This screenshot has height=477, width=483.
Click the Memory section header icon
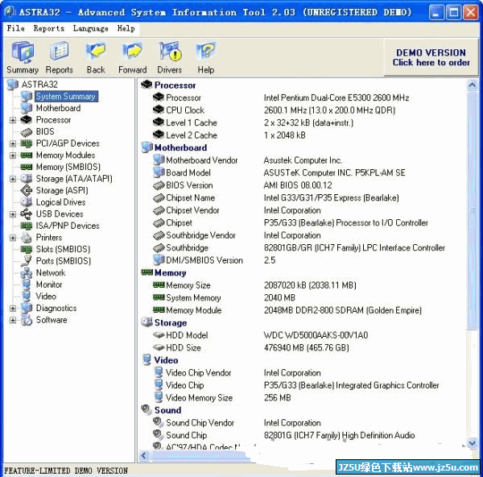pos(147,272)
